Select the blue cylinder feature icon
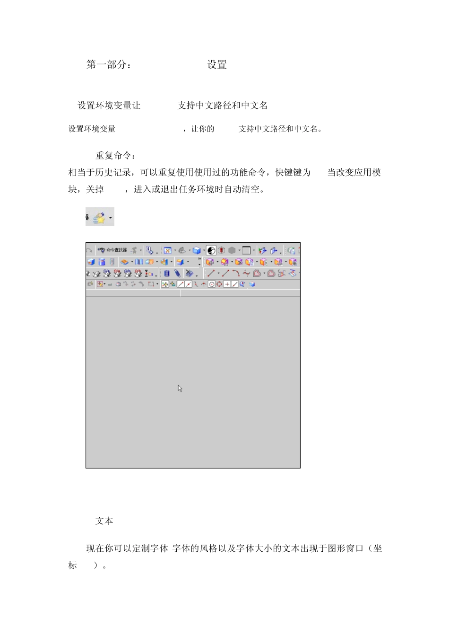The height and width of the screenshot is (636, 449). [102, 262]
